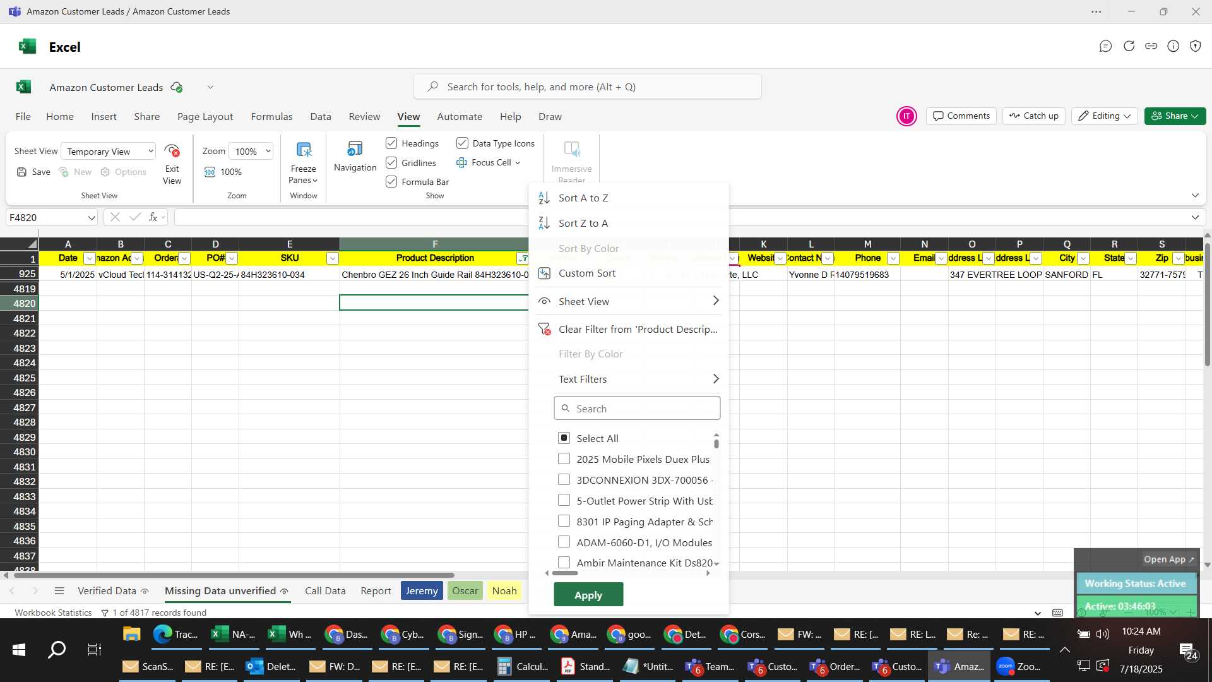This screenshot has width=1212, height=682.
Task: Open Phone column filter dropdown
Action: [x=893, y=258]
